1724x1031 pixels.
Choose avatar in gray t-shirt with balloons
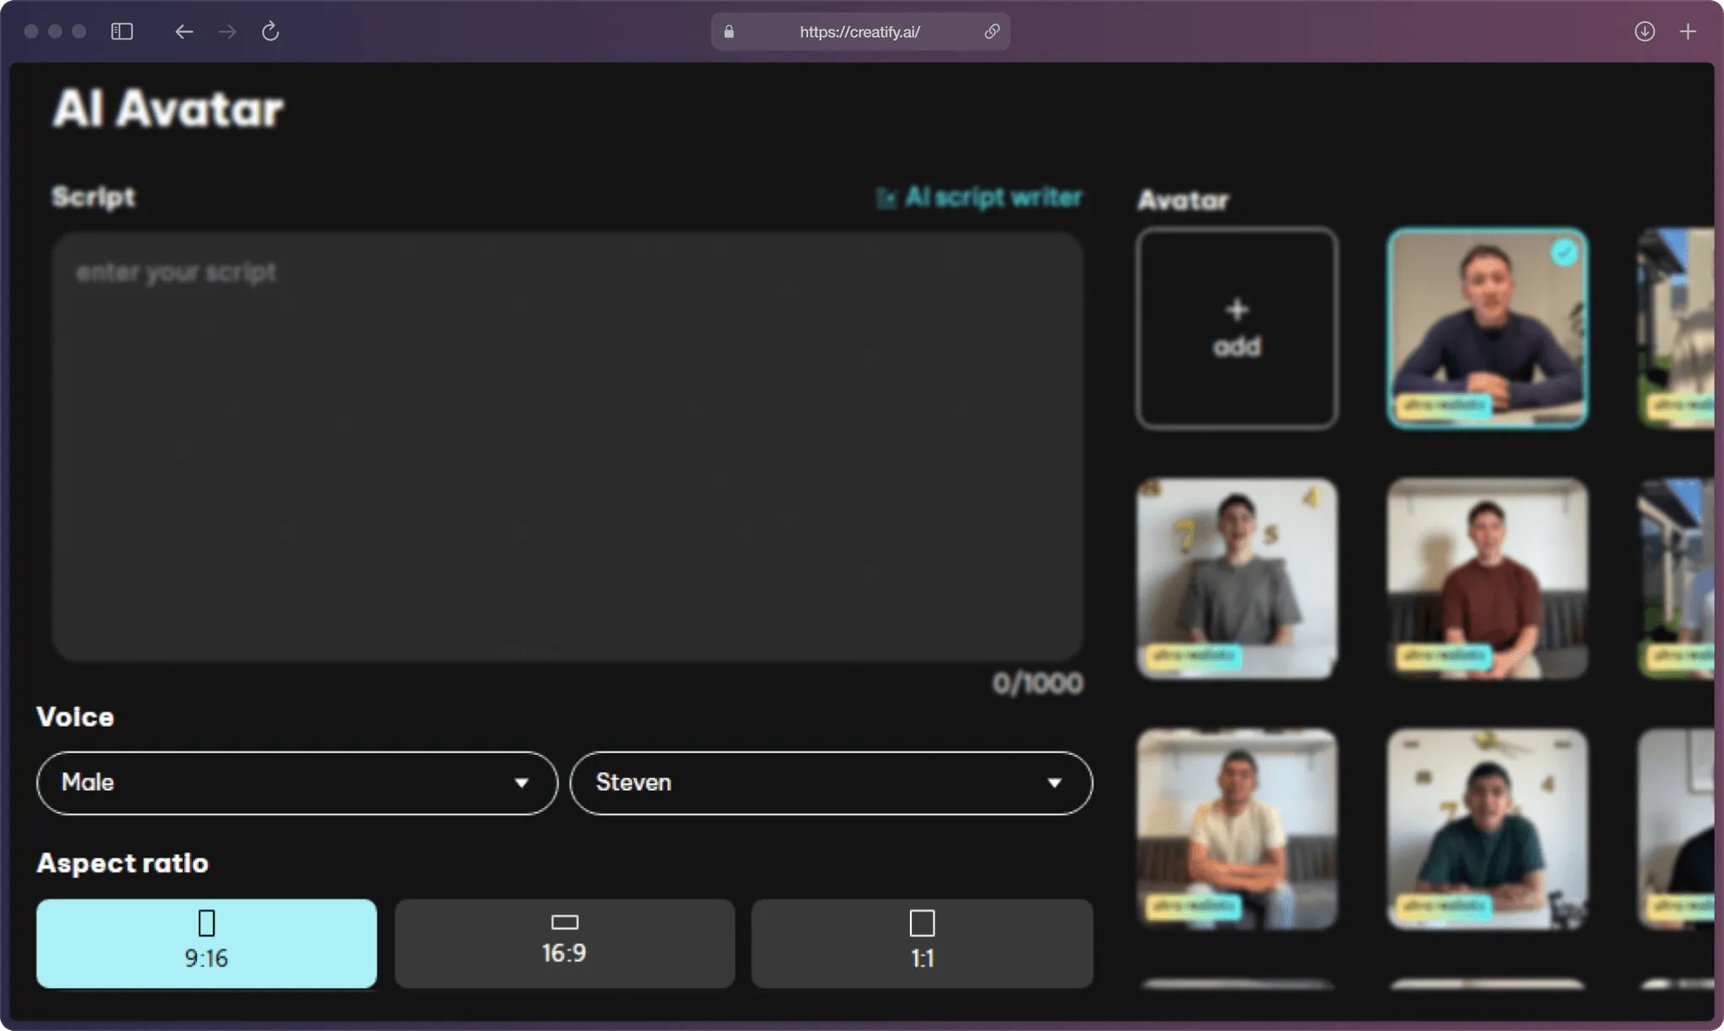coord(1237,578)
